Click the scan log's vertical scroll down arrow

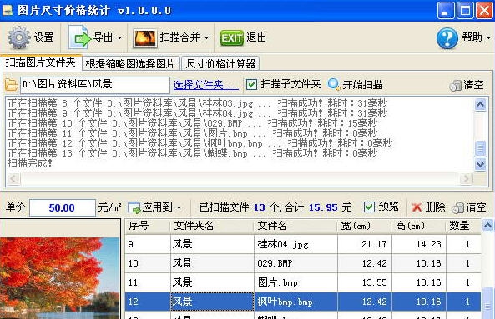point(481,164)
